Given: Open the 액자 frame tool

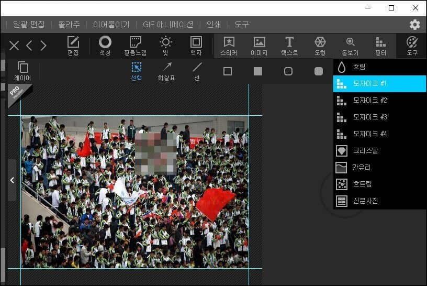Looking at the screenshot, I should pyautogui.click(x=196, y=46).
